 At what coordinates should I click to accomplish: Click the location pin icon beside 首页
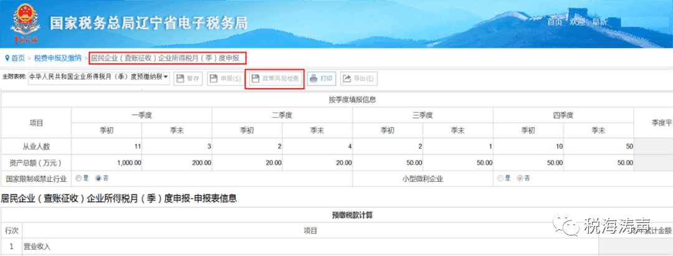6,58
